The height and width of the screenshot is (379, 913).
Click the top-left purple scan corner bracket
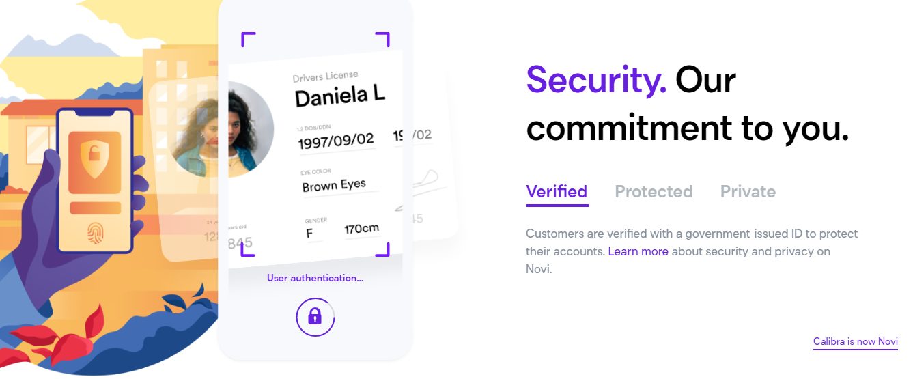point(248,39)
